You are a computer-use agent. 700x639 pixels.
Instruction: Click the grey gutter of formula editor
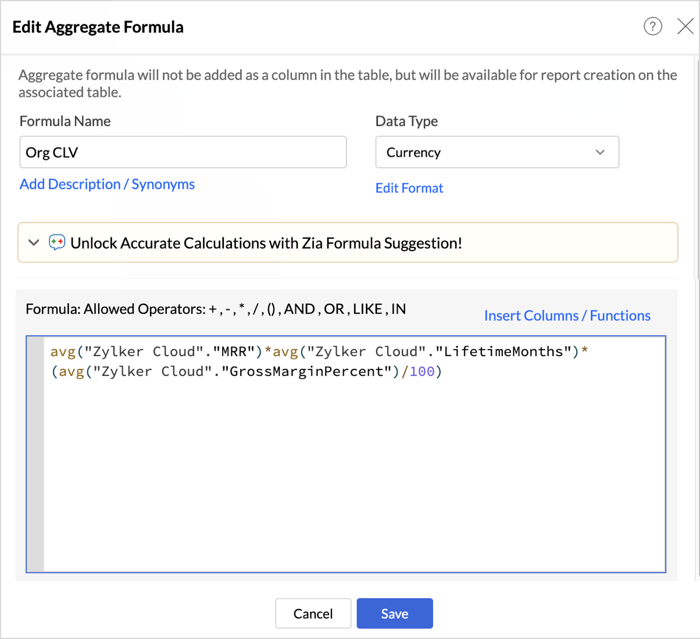(x=35, y=454)
